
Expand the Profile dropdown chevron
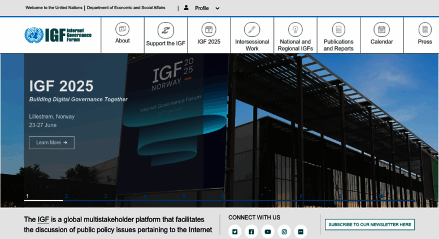(218, 8)
